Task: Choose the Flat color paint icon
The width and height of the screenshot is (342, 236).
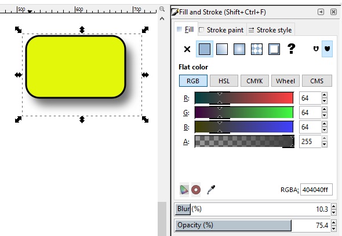Action: 205,49
